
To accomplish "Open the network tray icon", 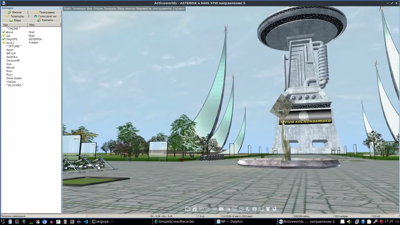I will point(357,222).
